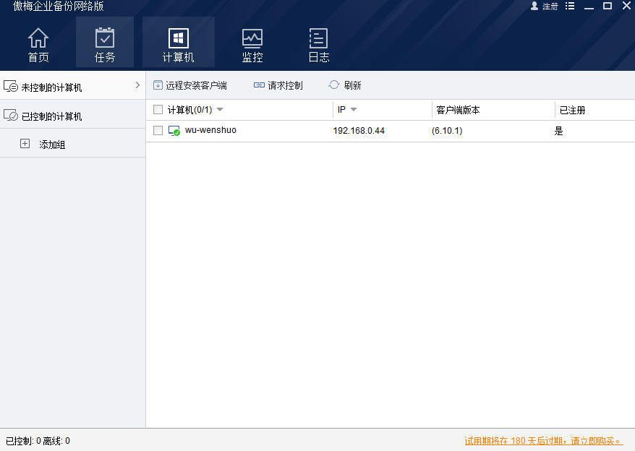The width and height of the screenshot is (635, 451).
Task: Minimize the 傲梅企业备份网络版 window
Action: pyautogui.click(x=589, y=7)
